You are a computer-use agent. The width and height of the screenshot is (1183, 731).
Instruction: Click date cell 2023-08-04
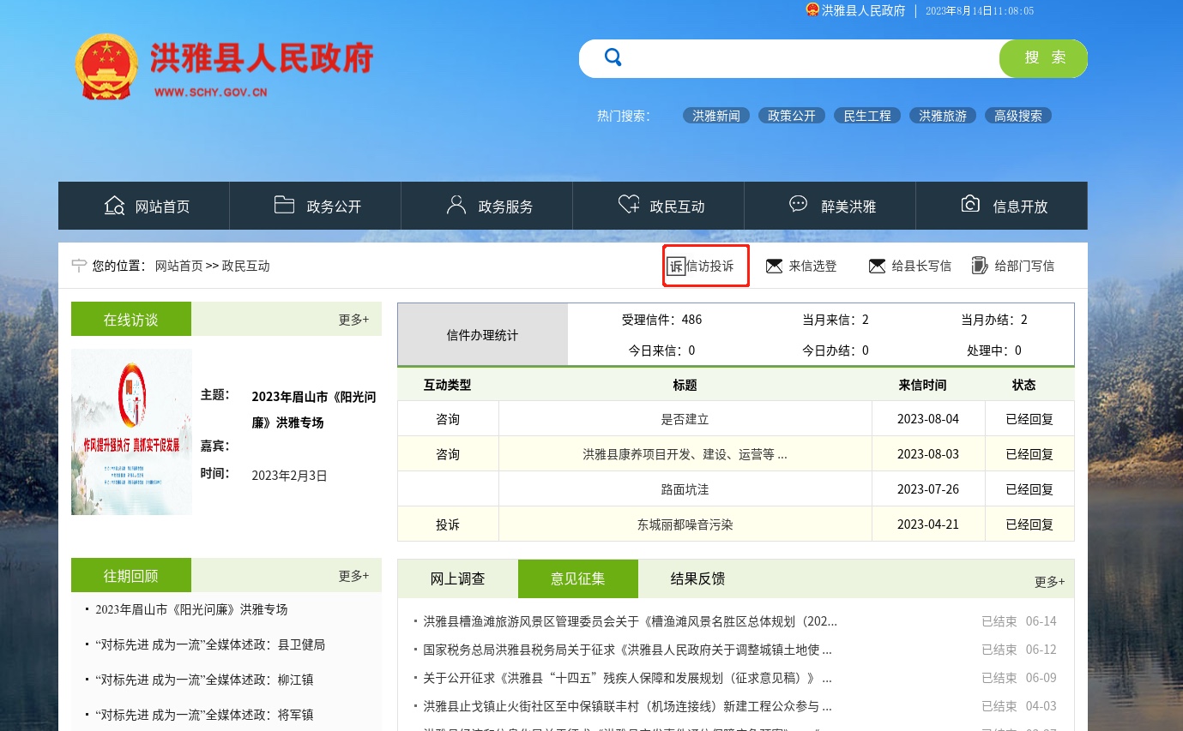[x=928, y=420]
